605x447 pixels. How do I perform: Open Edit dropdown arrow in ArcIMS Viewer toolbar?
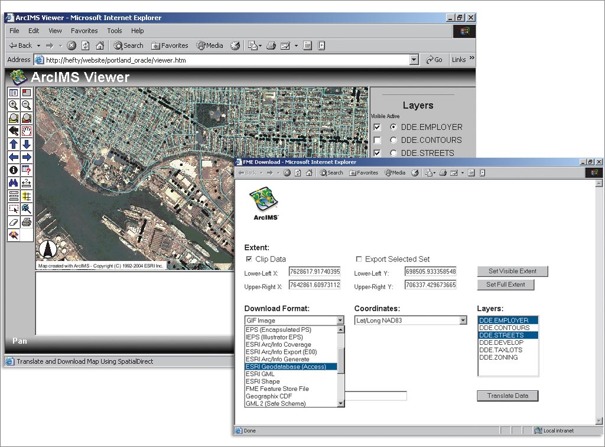[x=297, y=45]
